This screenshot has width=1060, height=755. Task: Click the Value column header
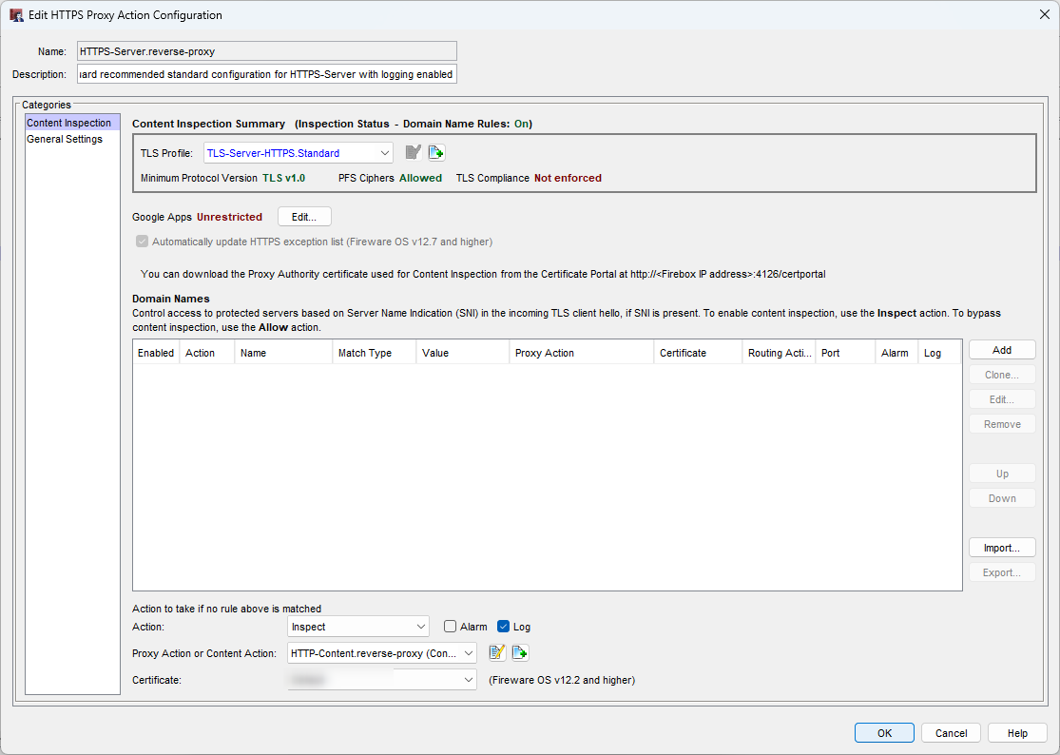pos(463,353)
